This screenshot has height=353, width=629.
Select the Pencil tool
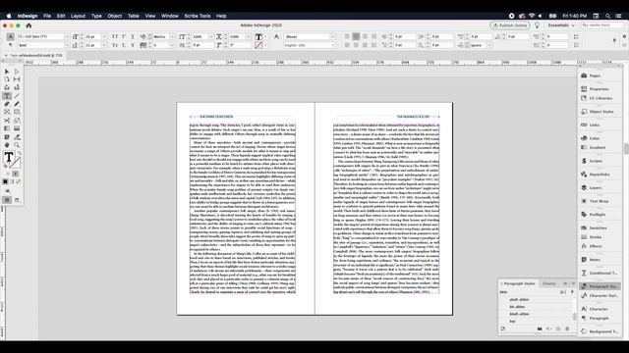[x=17, y=104]
